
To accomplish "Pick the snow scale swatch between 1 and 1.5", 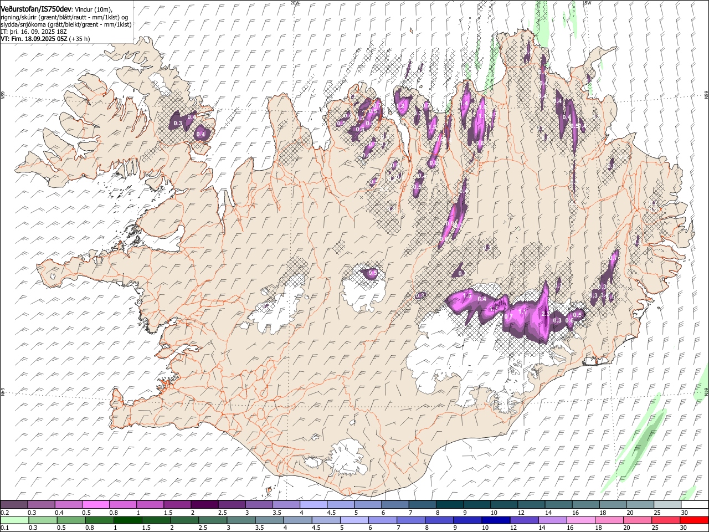I will pos(150,505).
